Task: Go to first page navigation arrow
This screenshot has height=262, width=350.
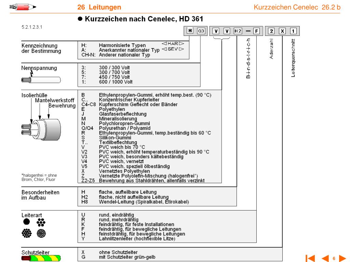Action: click(x=310, y=259)
